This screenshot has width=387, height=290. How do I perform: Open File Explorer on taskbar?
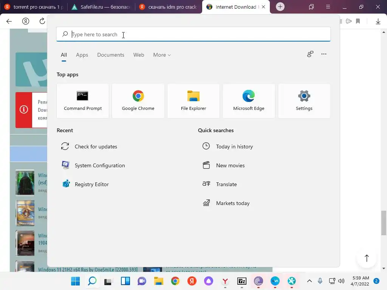click(159, 281)
